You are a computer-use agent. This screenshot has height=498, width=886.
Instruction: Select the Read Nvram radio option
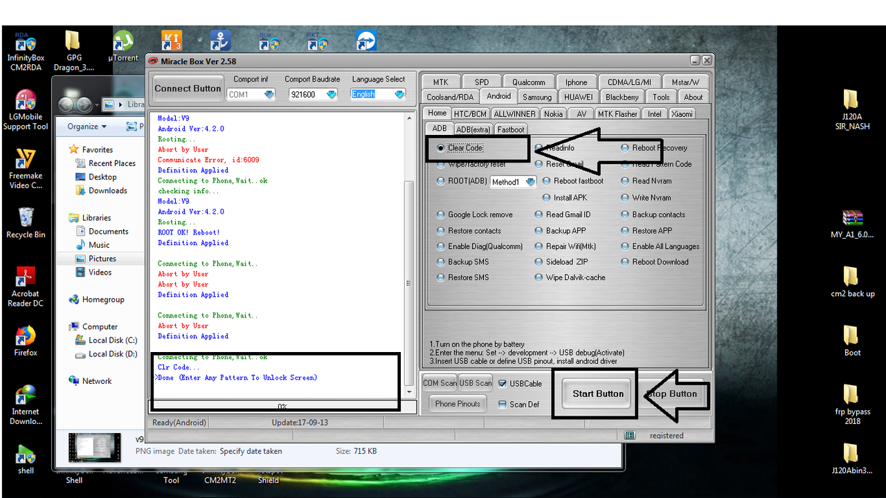tap(625, 181)
